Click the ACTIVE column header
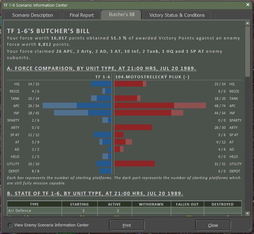The width and height of the screenshot is (254, 234). pos(115,204)
